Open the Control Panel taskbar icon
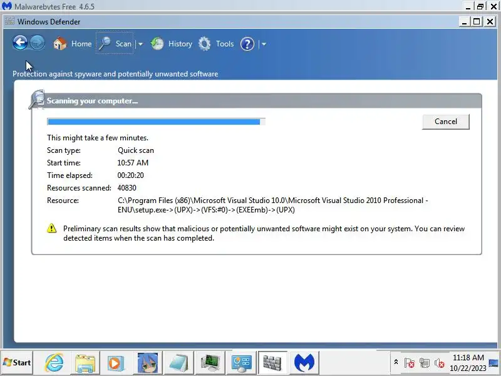Screen dimensions: 501x376 (x=241, y=363)
